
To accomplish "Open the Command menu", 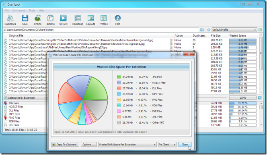I will (19, 10).
